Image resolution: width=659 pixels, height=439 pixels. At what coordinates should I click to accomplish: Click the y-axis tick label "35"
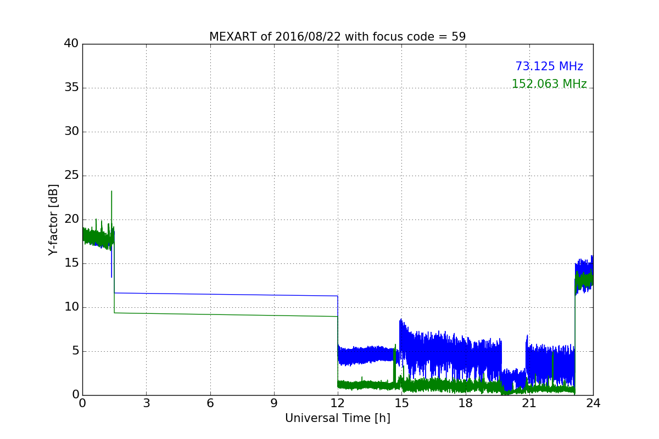click(x=71, y=88)
